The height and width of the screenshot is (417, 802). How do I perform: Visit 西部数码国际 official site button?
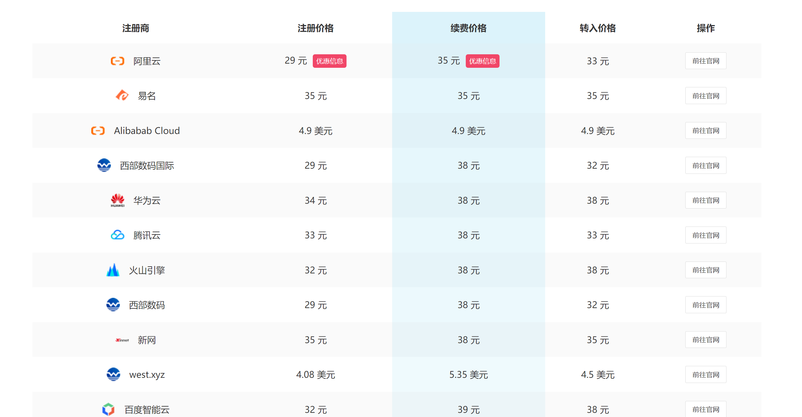point(706,165)
